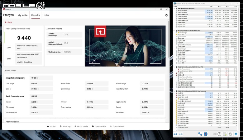The width and height of the screenshot is (243, 140).
Task: Click thermometer icon beside Core Distance to TjMAX
Action: (x=179, y=71)
